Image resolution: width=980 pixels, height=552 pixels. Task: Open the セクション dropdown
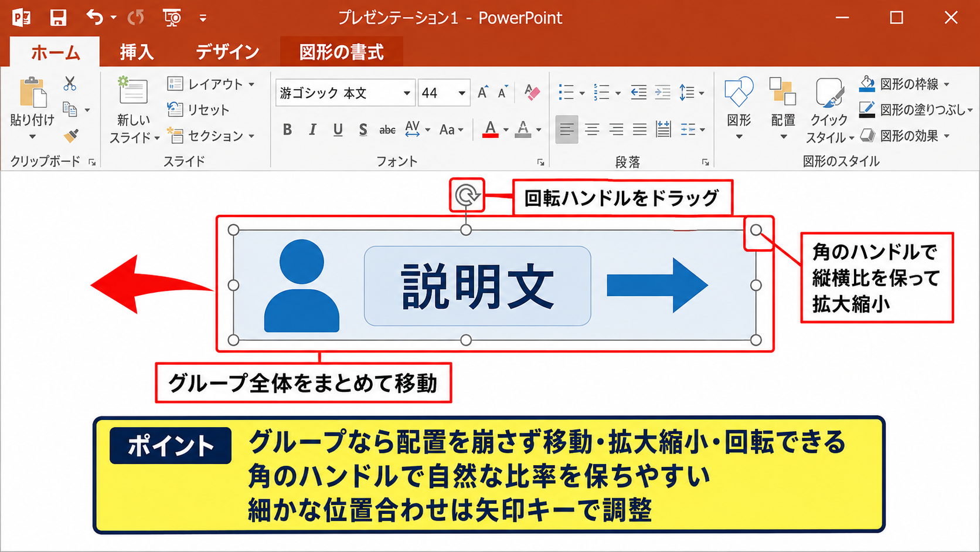[211, 136]
